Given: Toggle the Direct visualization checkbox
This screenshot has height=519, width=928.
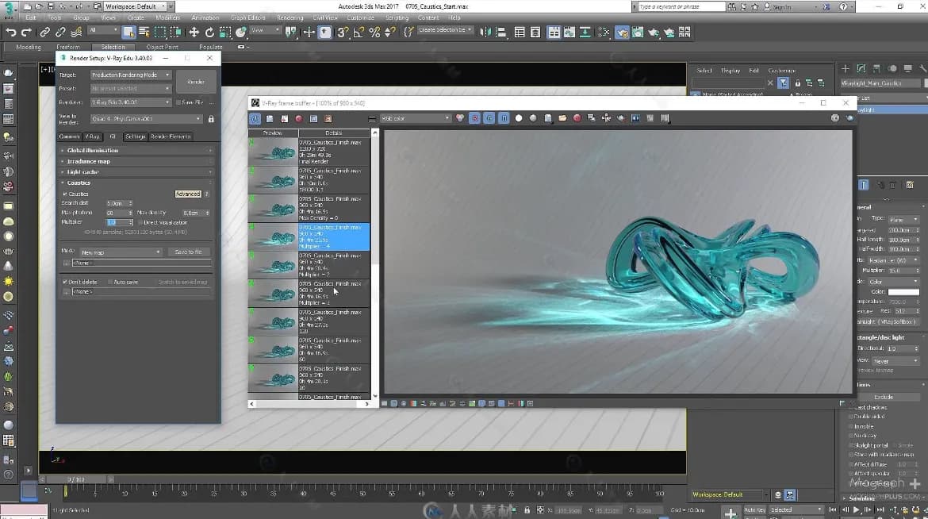Looking at the screenshot, I should [x=140, y=223].
